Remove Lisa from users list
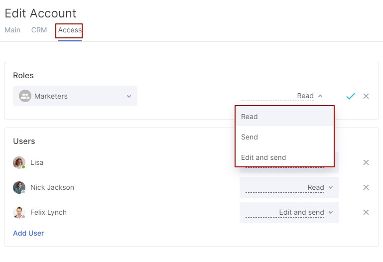The image size is (383, 262). tap(366, 162)
